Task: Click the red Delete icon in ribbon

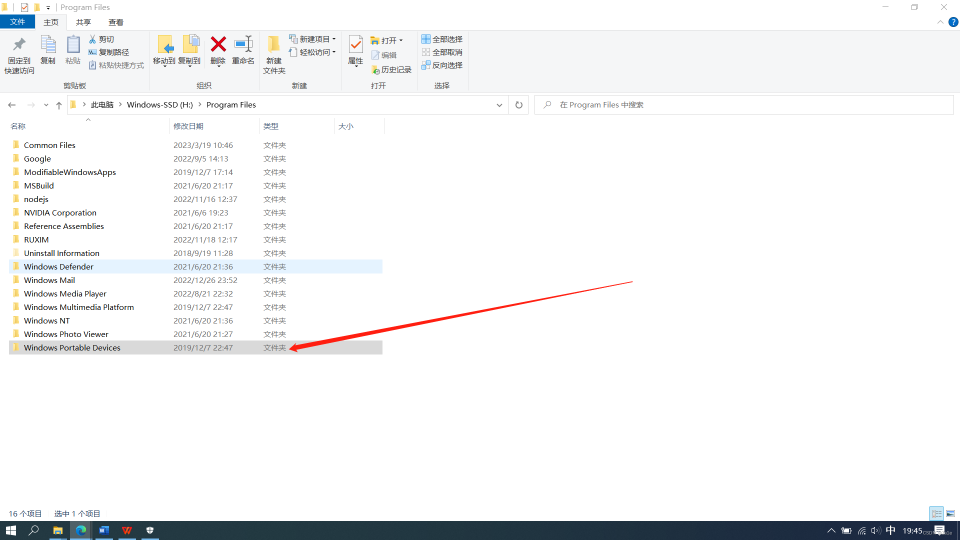Action: point(218,45)
